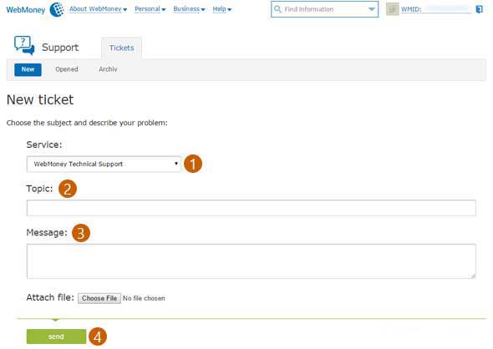This screenshot has width=493, height=349.
Task: Open the Service dropdown WebMoney Technical Support
Action: [x=104, y=164]
